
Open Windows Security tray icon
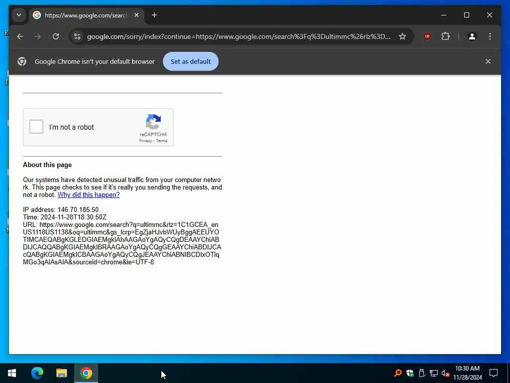(410, 373)
